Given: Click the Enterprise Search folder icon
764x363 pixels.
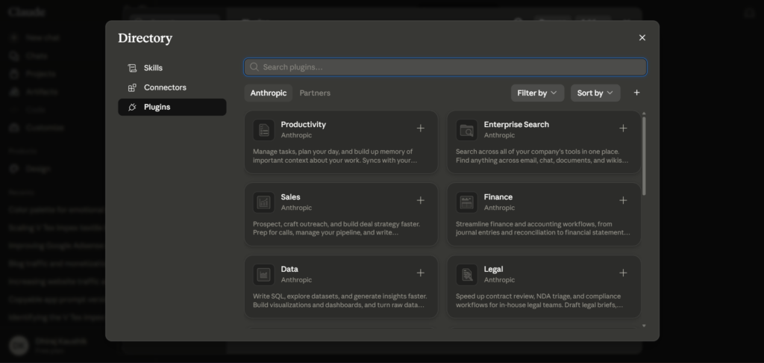Looking at the screenshot, I should (x=467, y=130).
